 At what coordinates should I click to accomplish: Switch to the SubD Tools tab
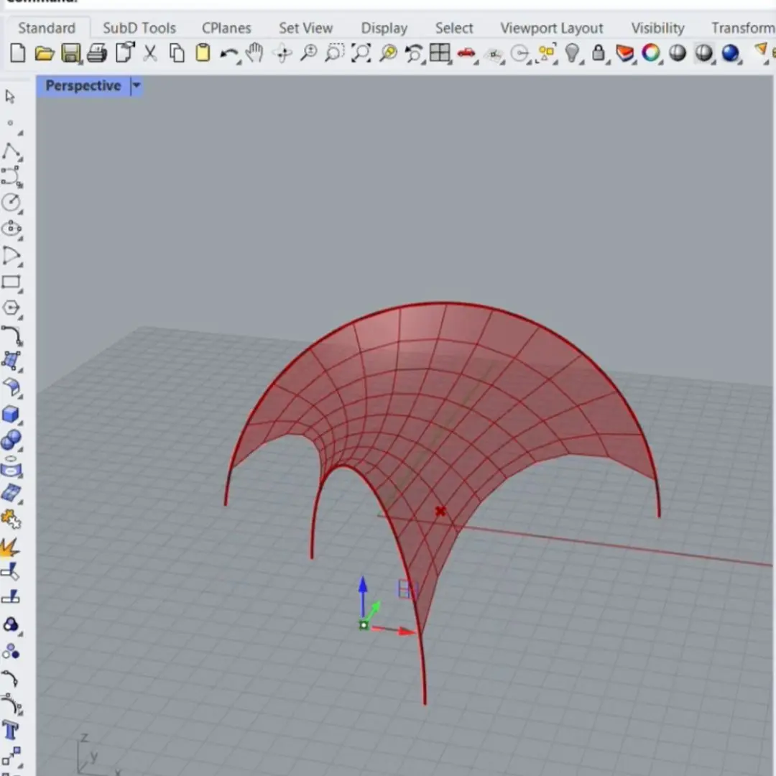tap(139, 28)
